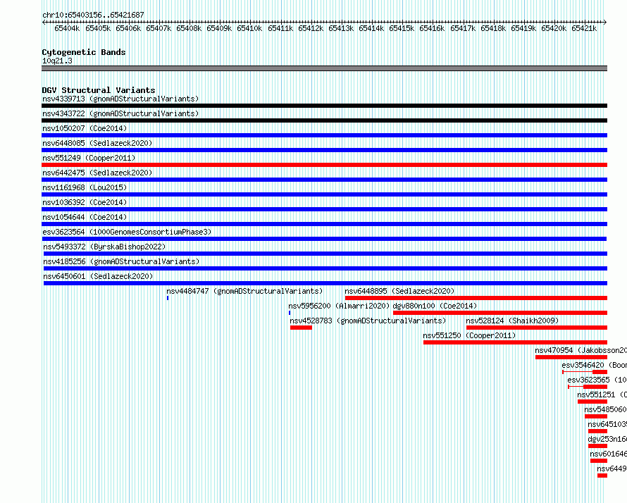
Task: Open esv3623564 (1000GenomesConsortiumPhase3) variant label
Action: pyautogui.click(x=127, y=232)
